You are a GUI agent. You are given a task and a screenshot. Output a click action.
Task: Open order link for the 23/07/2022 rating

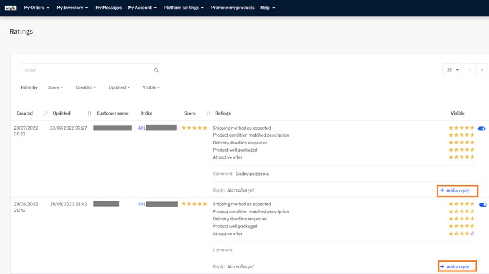tap(142, 128)
